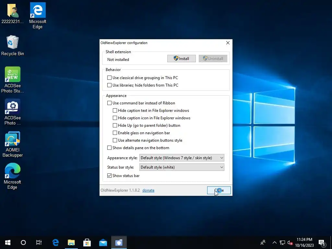Viewport: 332px width, 249px height.
Task: Open the Status bar style dropdown
Action: click(182, 167)
